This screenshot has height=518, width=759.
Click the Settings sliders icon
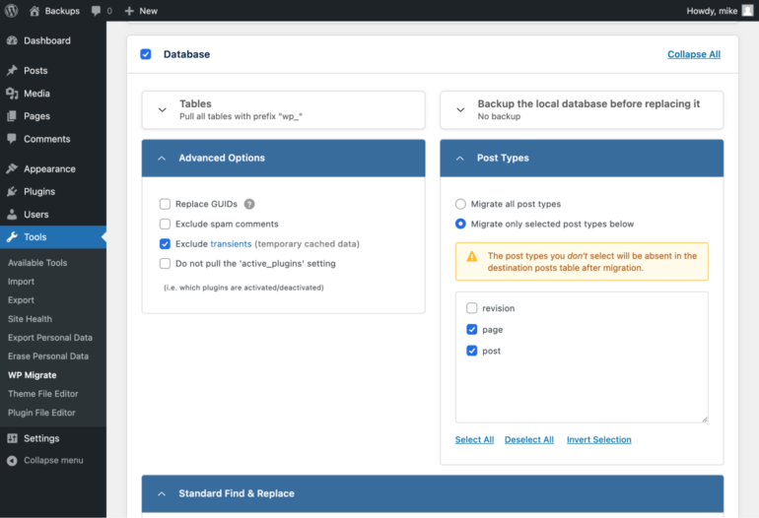coord(12,438)
